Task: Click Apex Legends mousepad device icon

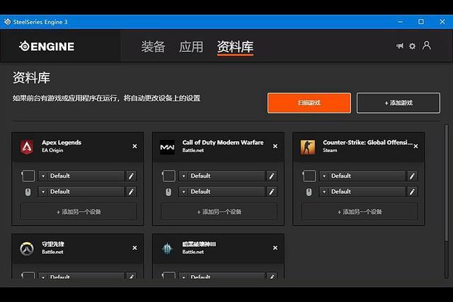Action: 28,176
